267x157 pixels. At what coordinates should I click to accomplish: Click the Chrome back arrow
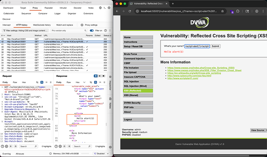[117, 11]
